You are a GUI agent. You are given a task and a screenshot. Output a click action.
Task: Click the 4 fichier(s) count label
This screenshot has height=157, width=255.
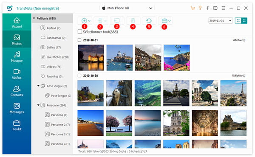[239, 40]
